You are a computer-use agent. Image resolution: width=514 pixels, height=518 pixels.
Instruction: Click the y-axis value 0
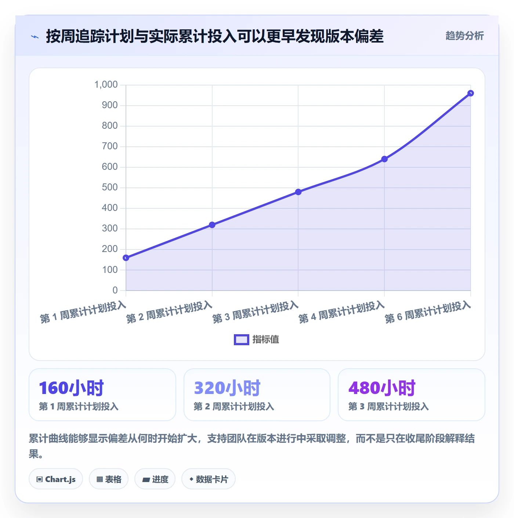point(115,290)
